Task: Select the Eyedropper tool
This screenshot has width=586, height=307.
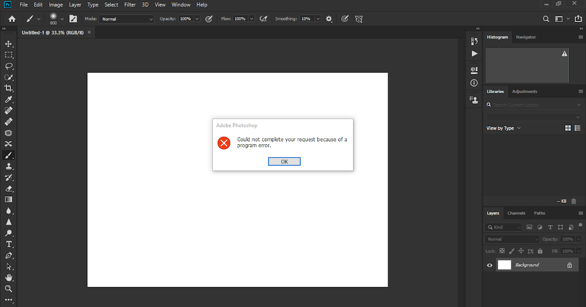Action: tap(8, 99)
